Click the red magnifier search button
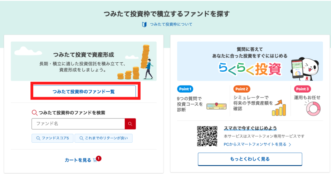This screenshot has height=174, width=331. (x=130, y=124)
